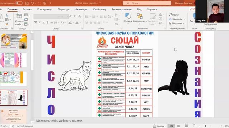Open the Слайд-шоу tab

click(99, 9)
